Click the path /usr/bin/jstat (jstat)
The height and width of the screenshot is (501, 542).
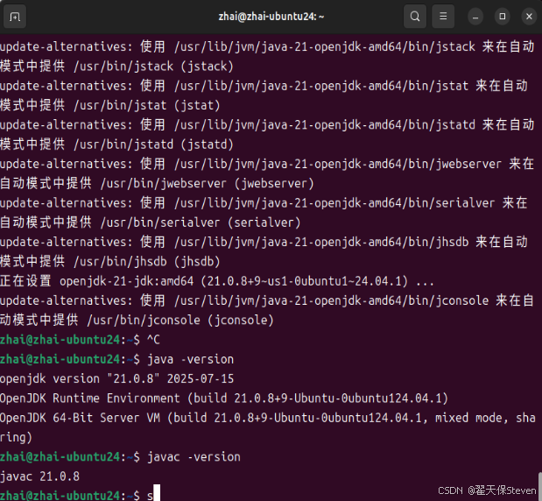(x=147, y=105)
